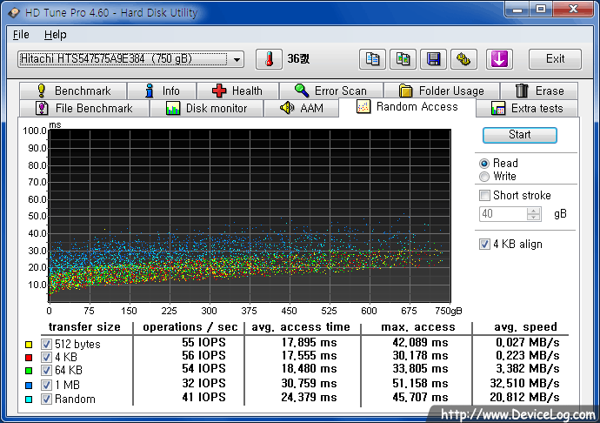Open the Help menu

55,35
